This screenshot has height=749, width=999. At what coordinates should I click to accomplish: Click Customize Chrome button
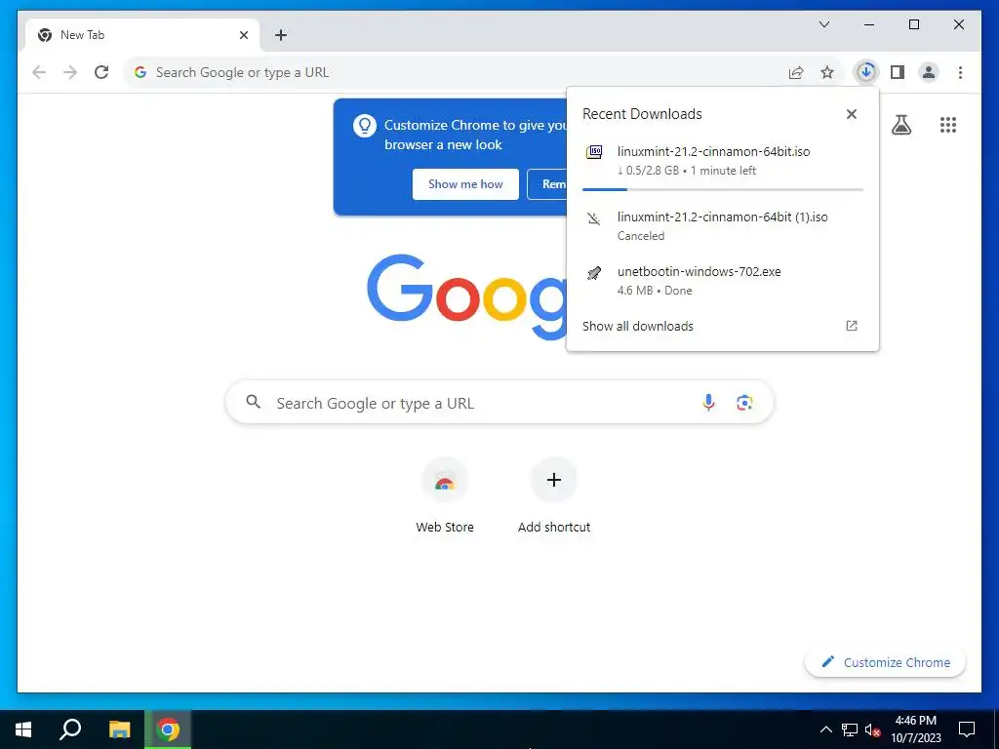[x=886, y=662]
